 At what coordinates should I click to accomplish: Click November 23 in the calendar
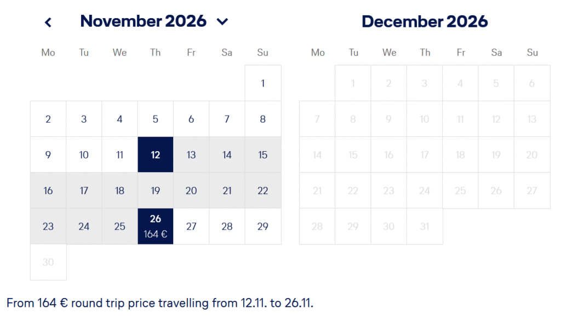point(48,226)
